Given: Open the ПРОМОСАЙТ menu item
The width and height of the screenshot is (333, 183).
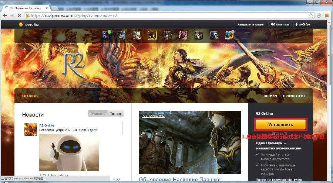Looking at the screenshot, I should pos(294,96).
